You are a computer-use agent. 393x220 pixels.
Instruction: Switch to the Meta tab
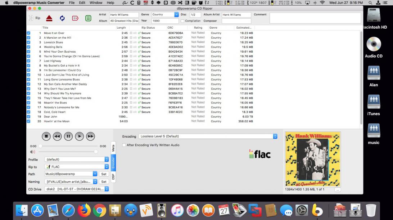pyautogui.click(x=113, y=147)
